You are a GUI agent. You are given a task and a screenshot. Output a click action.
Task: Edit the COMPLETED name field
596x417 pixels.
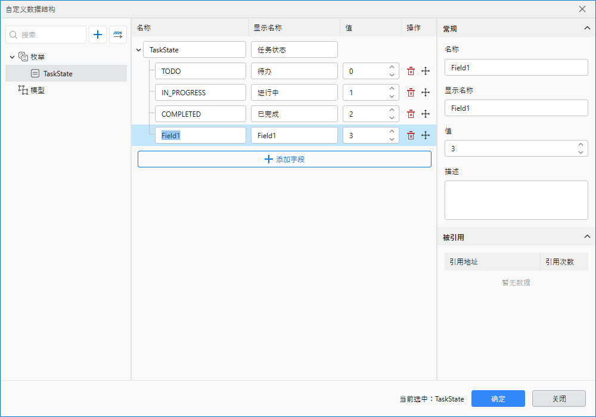coord(200,114)
